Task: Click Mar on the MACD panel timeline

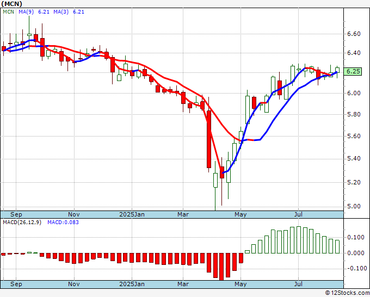Action: 183,284
